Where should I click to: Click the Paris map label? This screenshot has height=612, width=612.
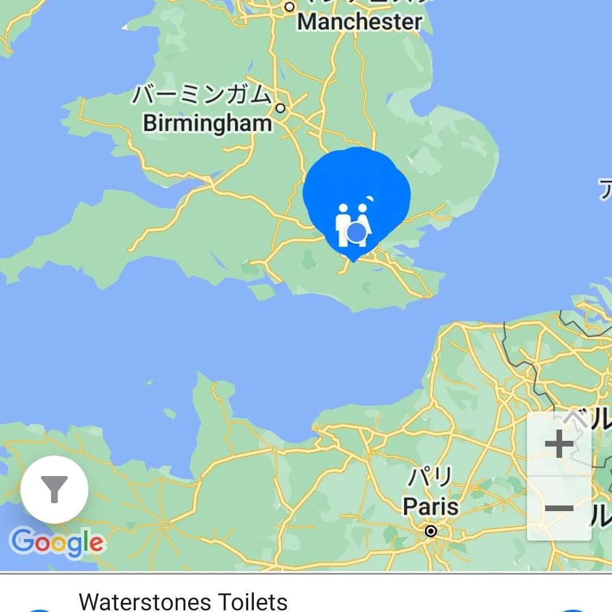tap(431, 507)
